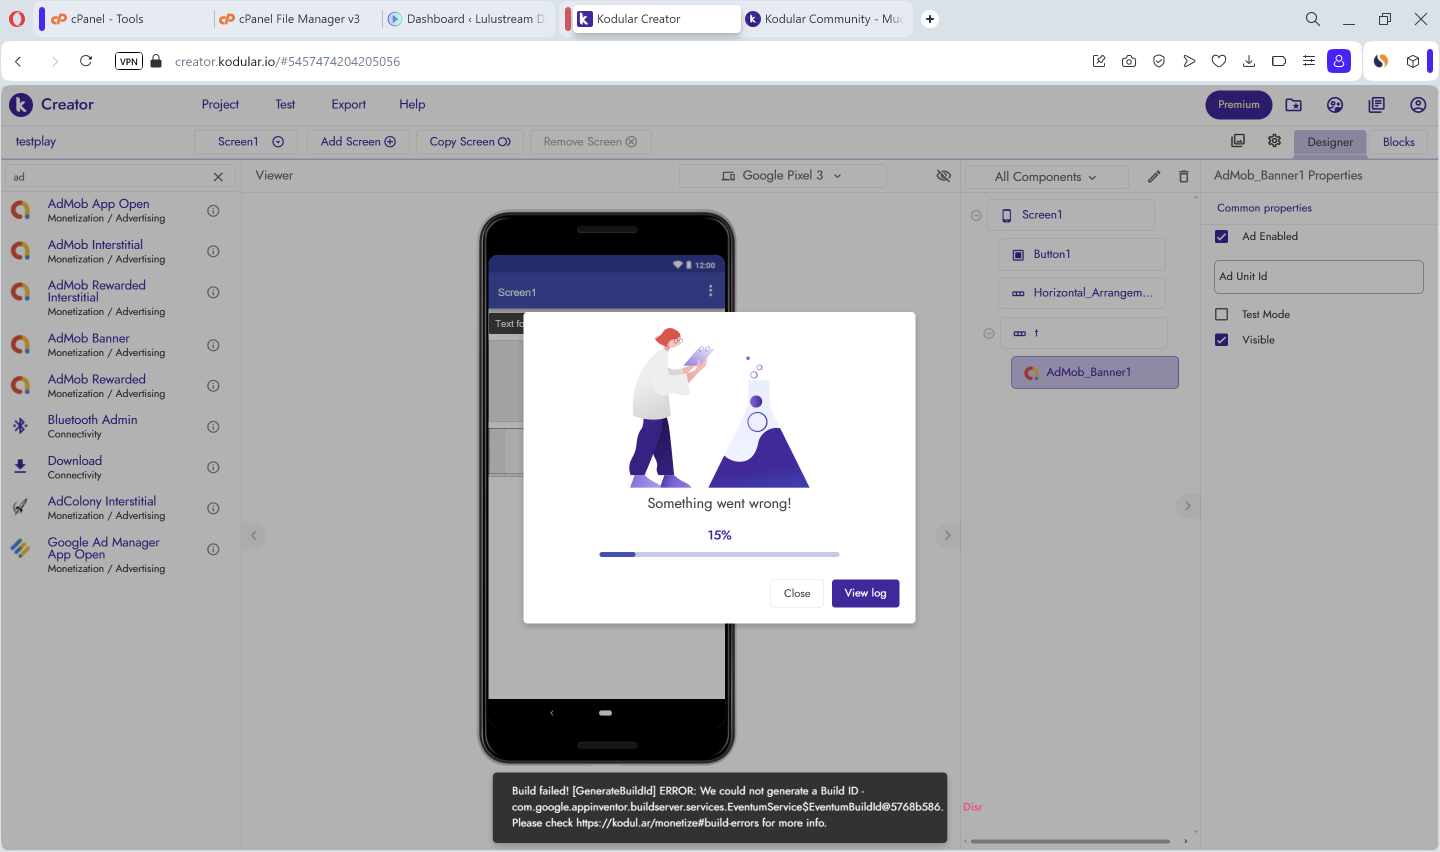This screenshot has height=852, width=1440.
Task: Open the account profile icon in Creator
Action: (1417, 104)
